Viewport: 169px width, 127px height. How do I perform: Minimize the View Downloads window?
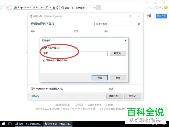(x=121, y=16)
